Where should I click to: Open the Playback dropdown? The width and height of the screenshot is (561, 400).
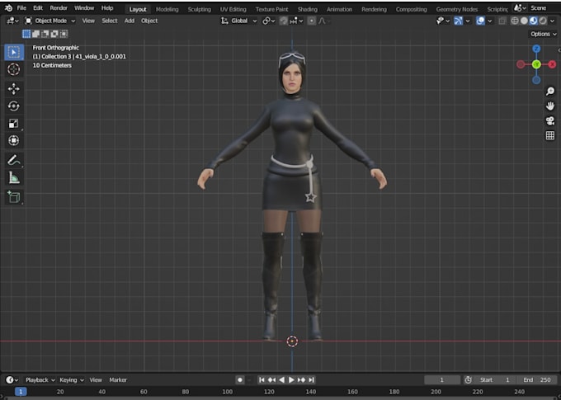[40, 380]
